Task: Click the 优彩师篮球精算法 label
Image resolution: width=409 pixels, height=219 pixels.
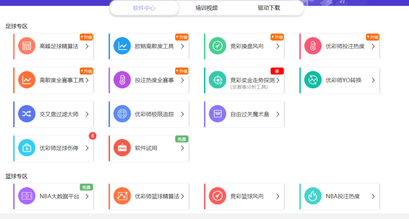Action: pyautogui.click(x=157, y=196)
